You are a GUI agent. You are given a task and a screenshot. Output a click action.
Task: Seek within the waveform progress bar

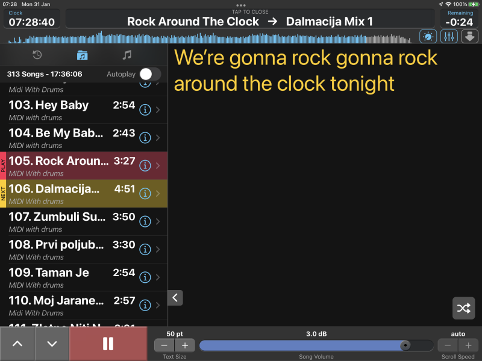[209, 37]
